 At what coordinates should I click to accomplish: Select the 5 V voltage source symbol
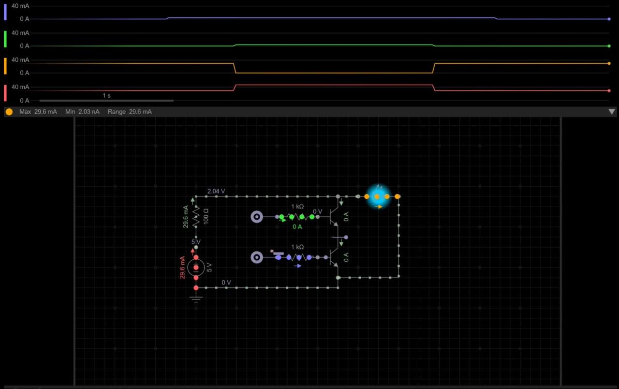[x=196, y=268]
